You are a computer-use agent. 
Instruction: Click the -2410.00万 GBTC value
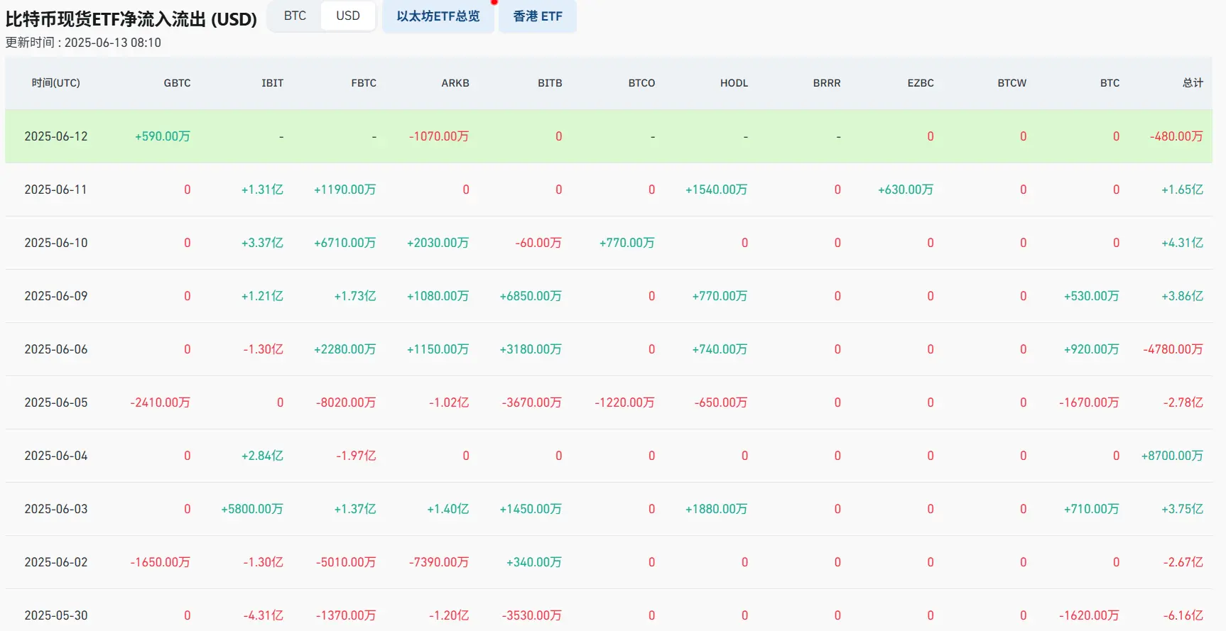pyautogui.click(x=161, y=402)
